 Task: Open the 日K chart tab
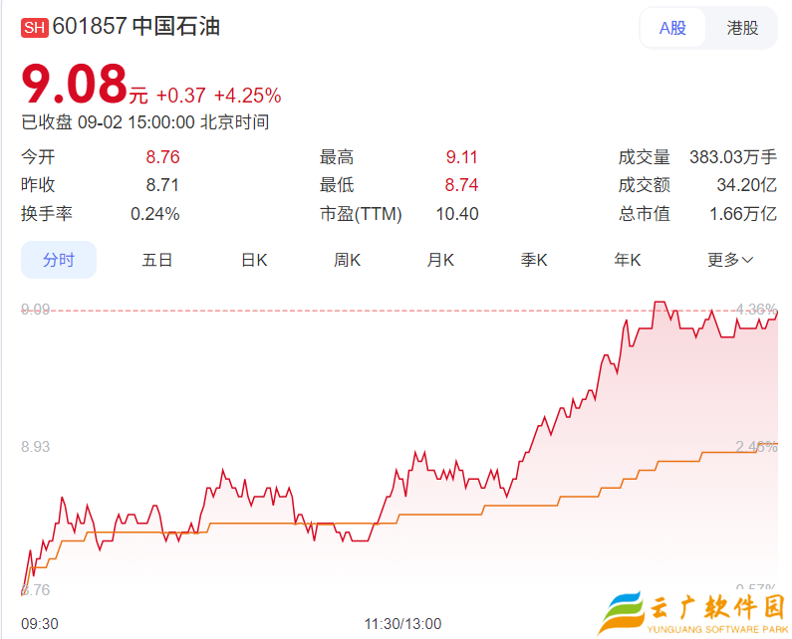254,260
